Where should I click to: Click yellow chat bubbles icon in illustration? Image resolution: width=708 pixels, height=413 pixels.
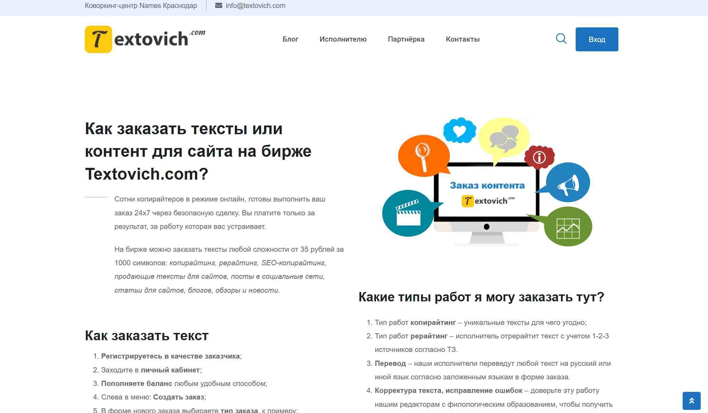click(504, 139)
